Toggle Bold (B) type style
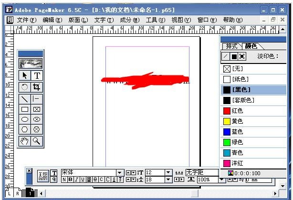The image size is (293, 200). [x=70, y=179]
